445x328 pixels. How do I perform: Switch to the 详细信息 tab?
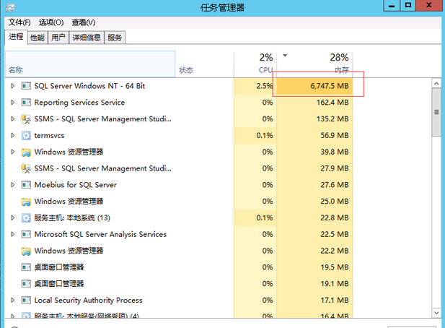coord(87,38)
